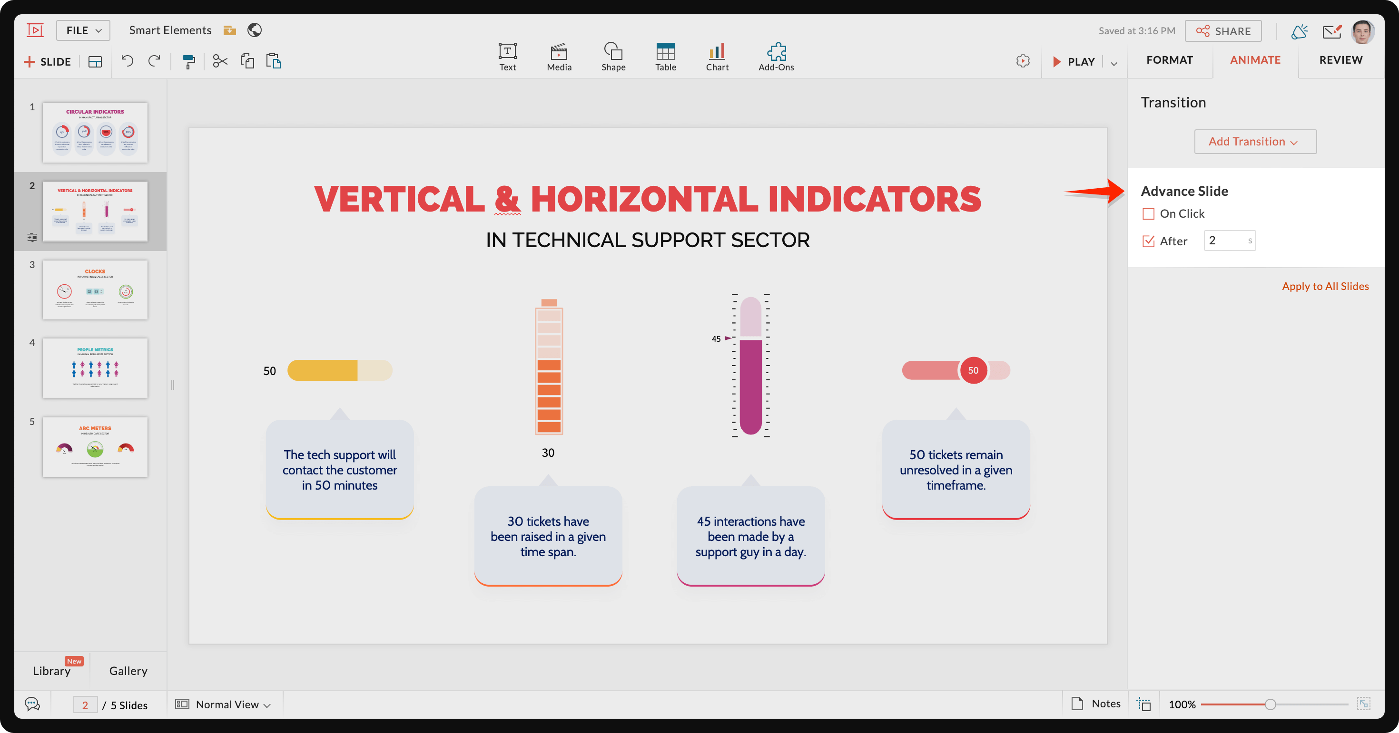Click the Format Painter icon

coord(188,61)
